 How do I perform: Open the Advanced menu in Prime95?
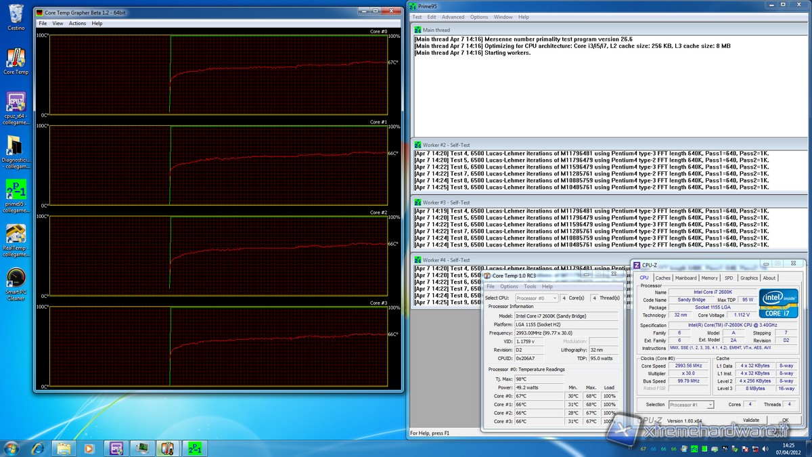pyautogui.click(x=453, y=17)
